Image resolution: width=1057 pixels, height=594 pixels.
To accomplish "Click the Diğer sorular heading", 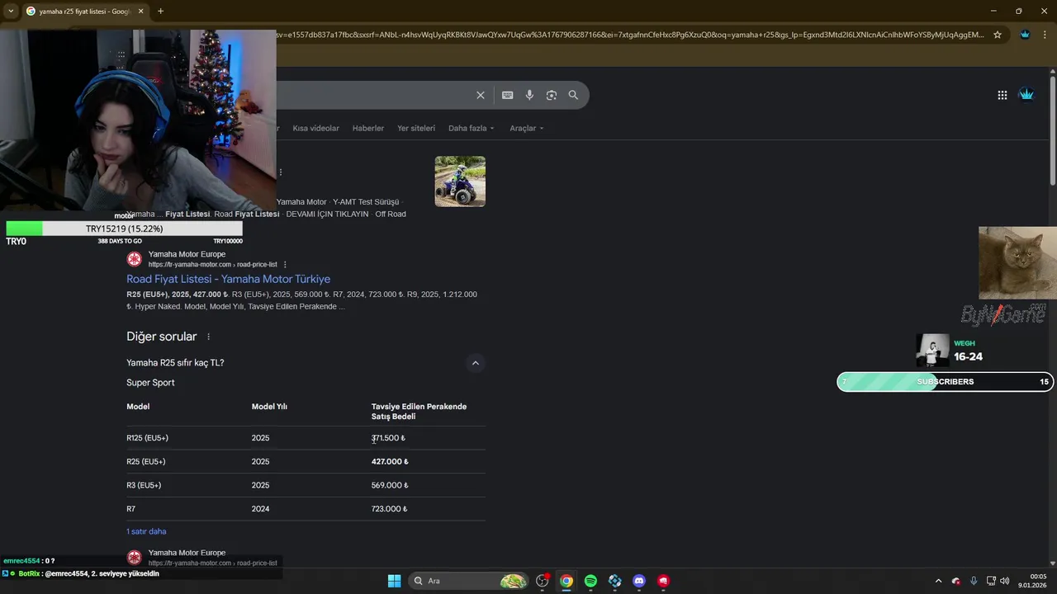I will tap(161, 337).
